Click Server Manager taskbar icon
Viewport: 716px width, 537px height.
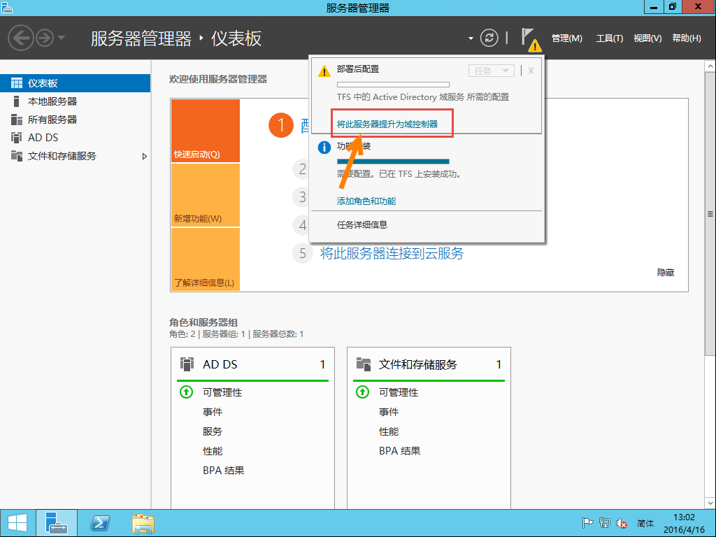click(x=57, y=523)
